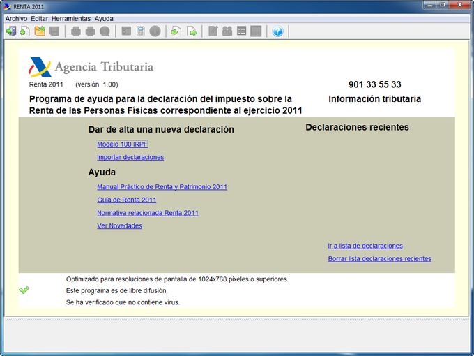Image resolution: width=474 pixels, height=356 pixels.
Task: Open Normativa relacionada Renta 2011
Action: point(148,213)
